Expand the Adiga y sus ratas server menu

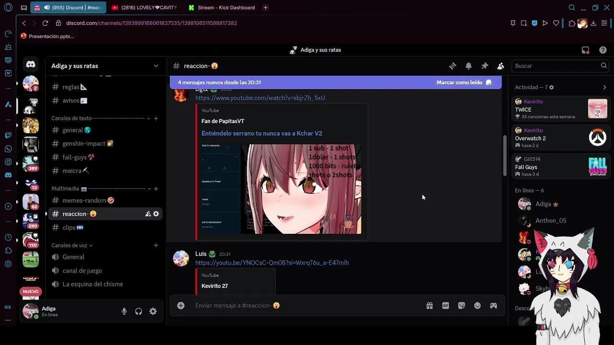[x=156, y=66]
